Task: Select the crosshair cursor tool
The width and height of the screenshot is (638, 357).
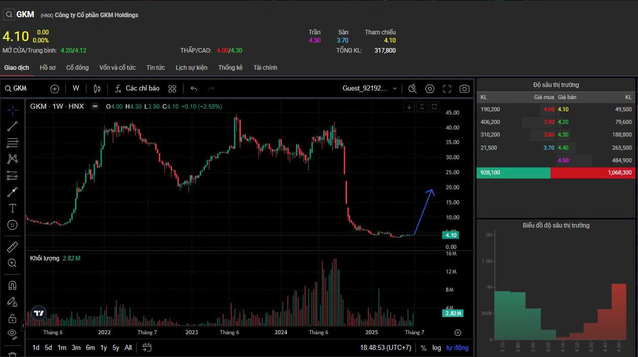Action: pos(13,110)
